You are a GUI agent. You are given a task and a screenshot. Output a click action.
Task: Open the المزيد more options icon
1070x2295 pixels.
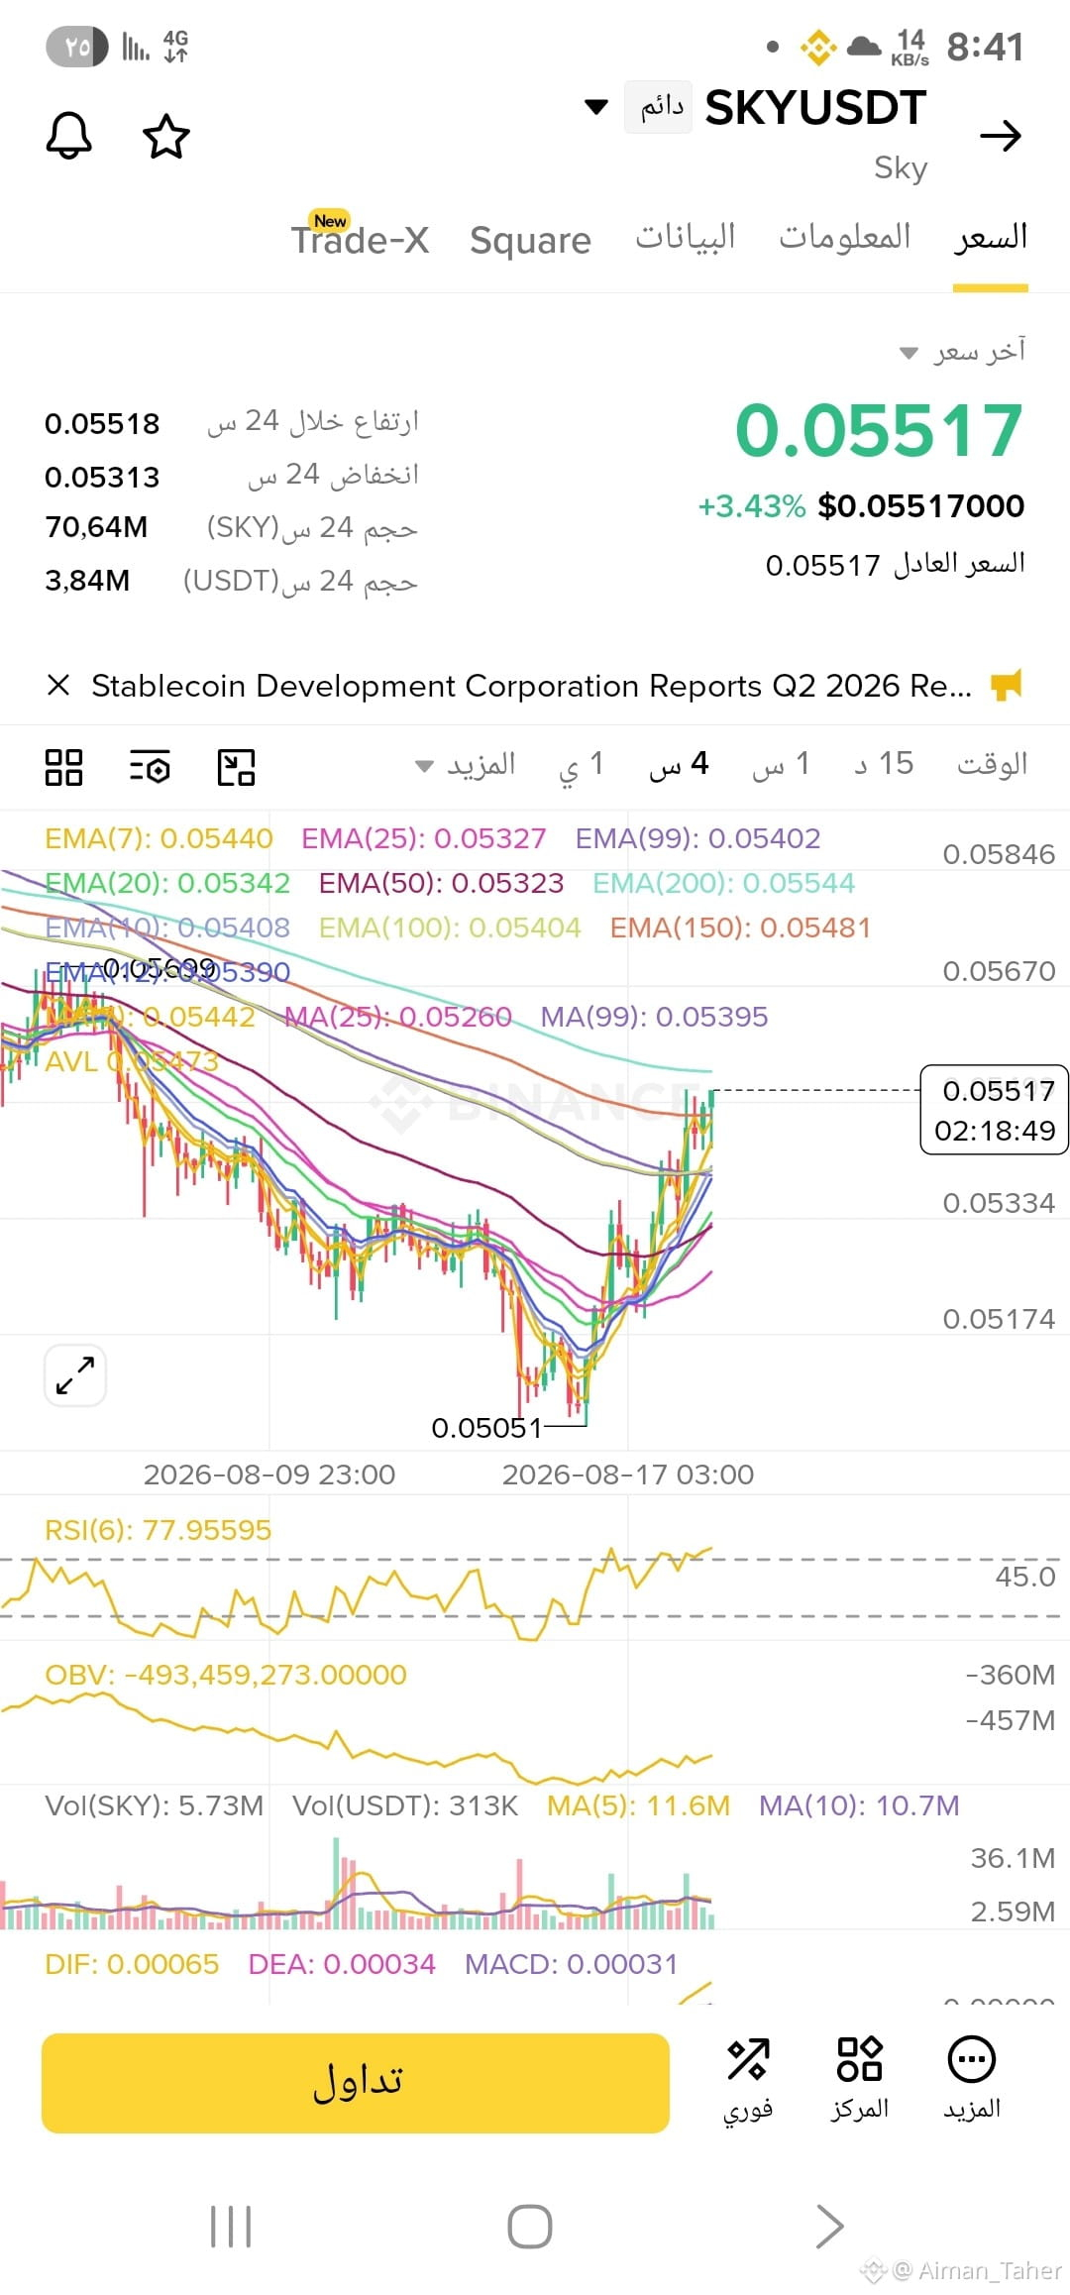coord(972,2079)
